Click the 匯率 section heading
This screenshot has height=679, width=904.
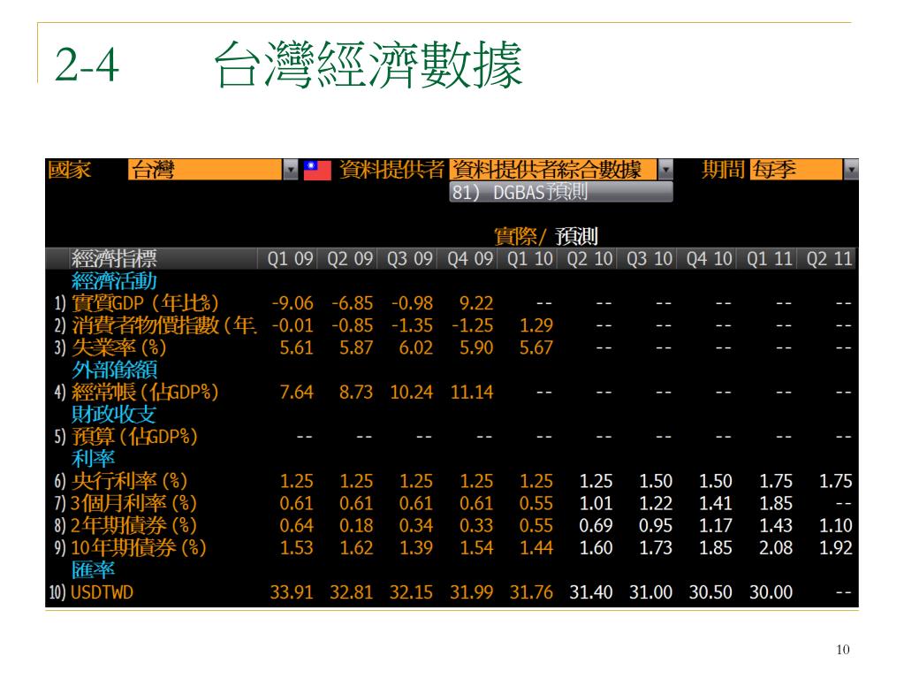93,570
